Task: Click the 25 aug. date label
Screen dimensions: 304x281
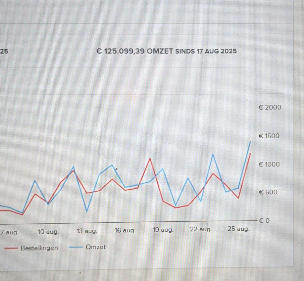Action: [239, 229]
